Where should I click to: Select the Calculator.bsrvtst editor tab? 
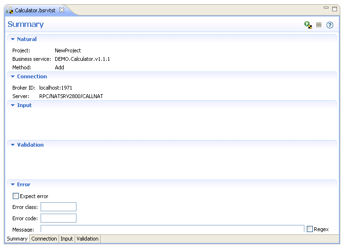pyautogui.click(x=35, y=10)
